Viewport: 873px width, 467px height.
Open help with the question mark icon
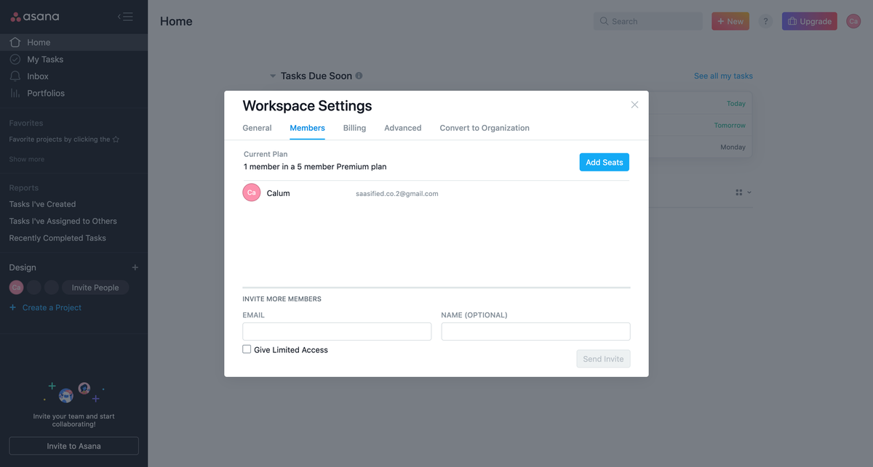[765, 21]
